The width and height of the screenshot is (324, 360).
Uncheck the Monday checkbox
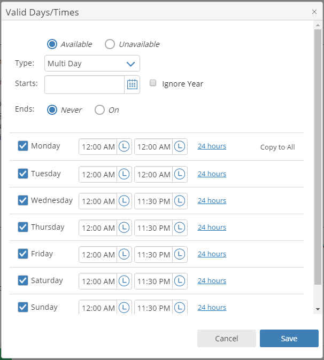tap(23, 146)
